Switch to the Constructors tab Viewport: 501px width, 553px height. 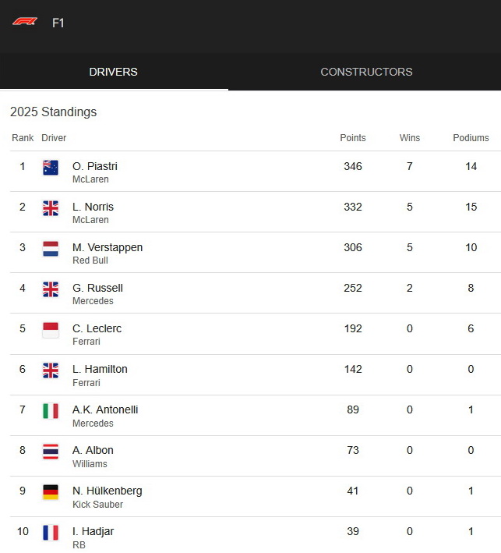tap(366, 72)
